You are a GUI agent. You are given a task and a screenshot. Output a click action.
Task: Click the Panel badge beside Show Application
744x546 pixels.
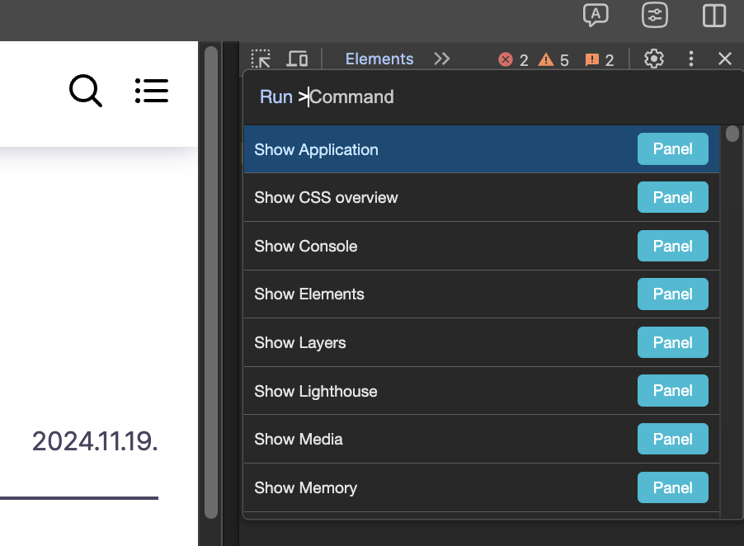(x=673, y=149)
